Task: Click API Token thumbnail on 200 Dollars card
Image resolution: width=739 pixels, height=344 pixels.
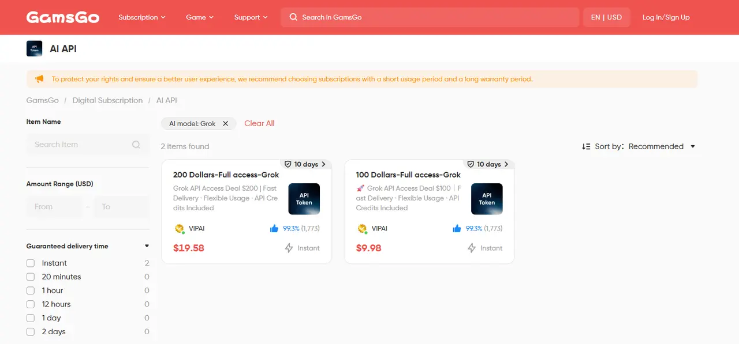Action: 304,199
